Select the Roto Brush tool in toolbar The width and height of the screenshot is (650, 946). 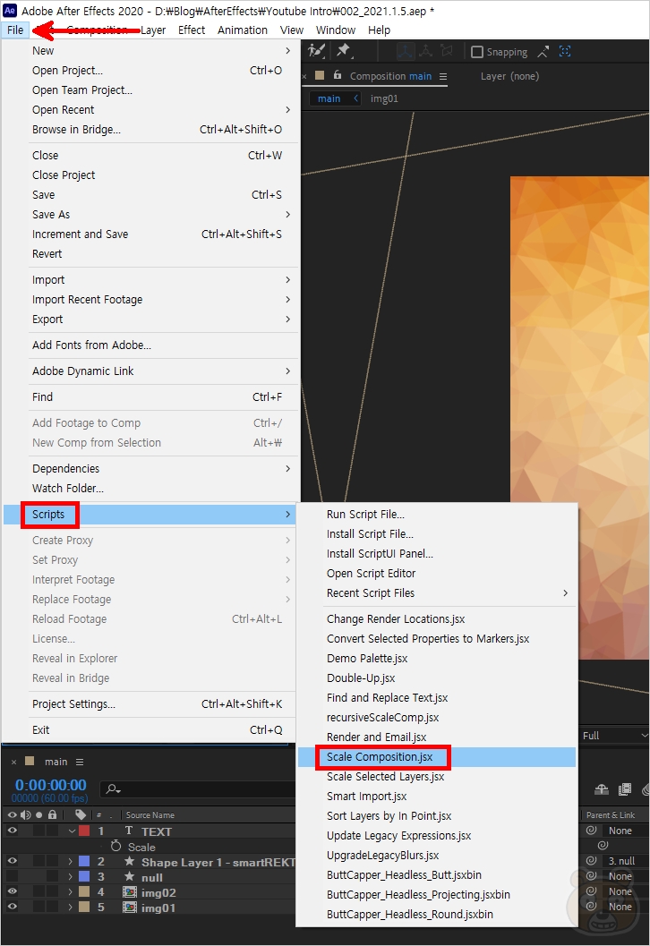pyautogui.click(x=316, y=51)
